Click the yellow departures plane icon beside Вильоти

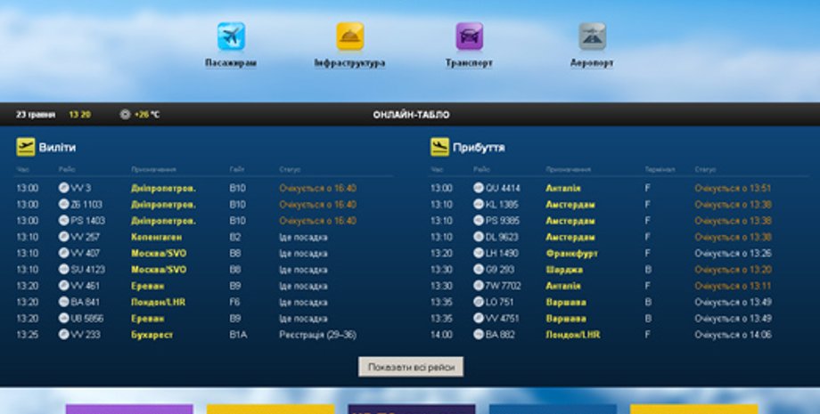coord(25,147)
